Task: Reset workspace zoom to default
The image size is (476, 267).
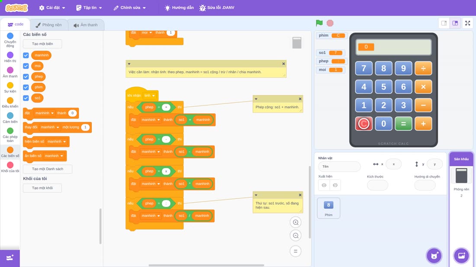Action: pyautogui.click(x=296, y=251)
